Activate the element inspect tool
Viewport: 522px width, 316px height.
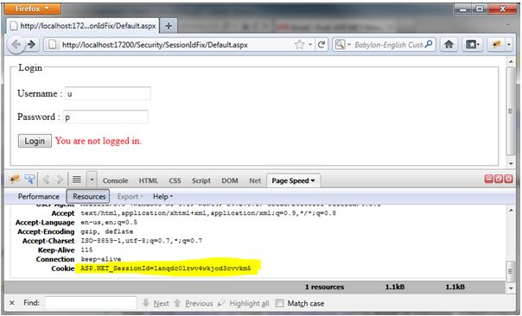[x=29, y=180]
